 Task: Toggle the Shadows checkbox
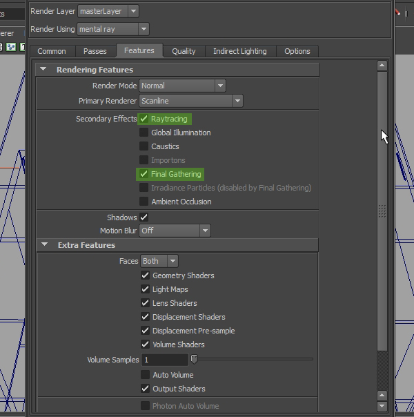coord(144,217)
